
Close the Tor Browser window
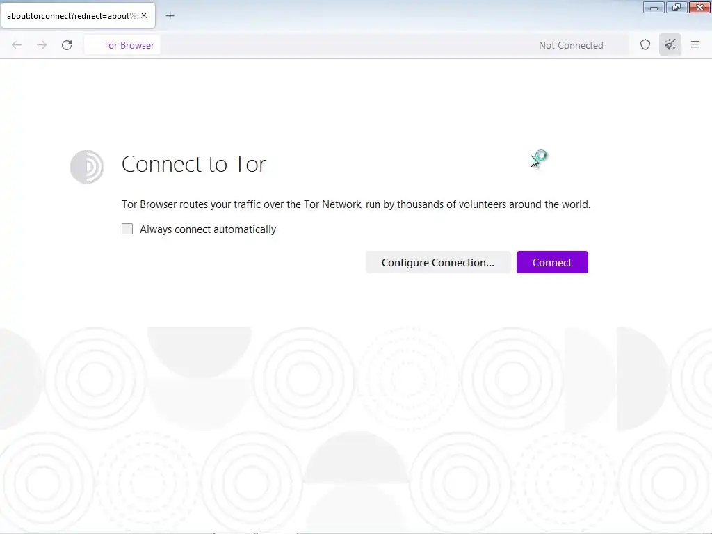(x=699, y=7)
